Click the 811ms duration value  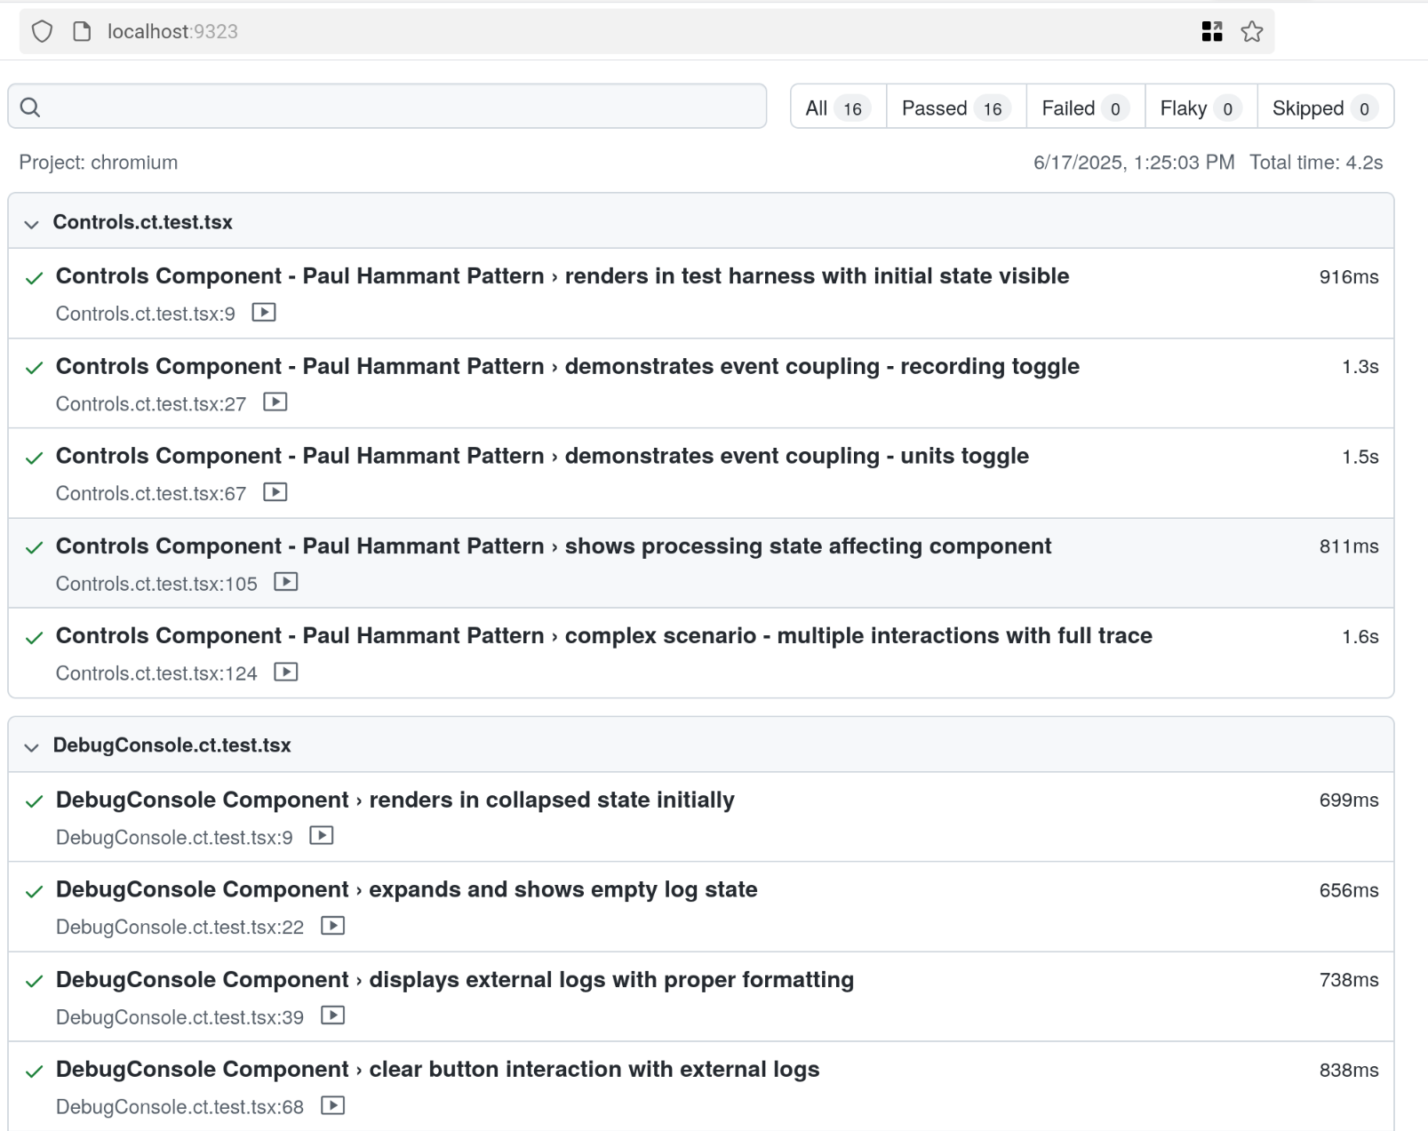tap(1349, 546)
